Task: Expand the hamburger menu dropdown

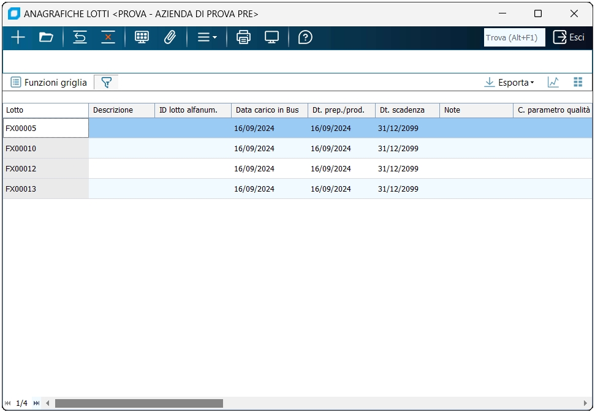Action: tap(207, 37)
